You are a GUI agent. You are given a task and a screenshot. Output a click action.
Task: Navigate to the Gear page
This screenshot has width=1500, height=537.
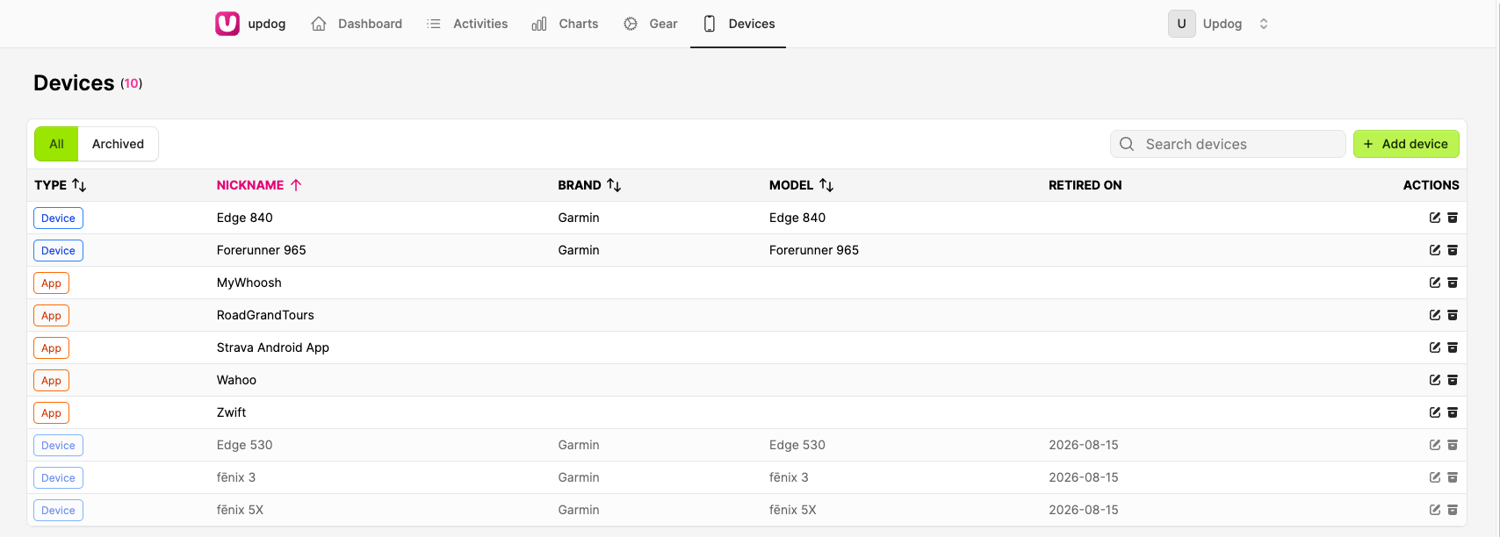click(651, 24)
